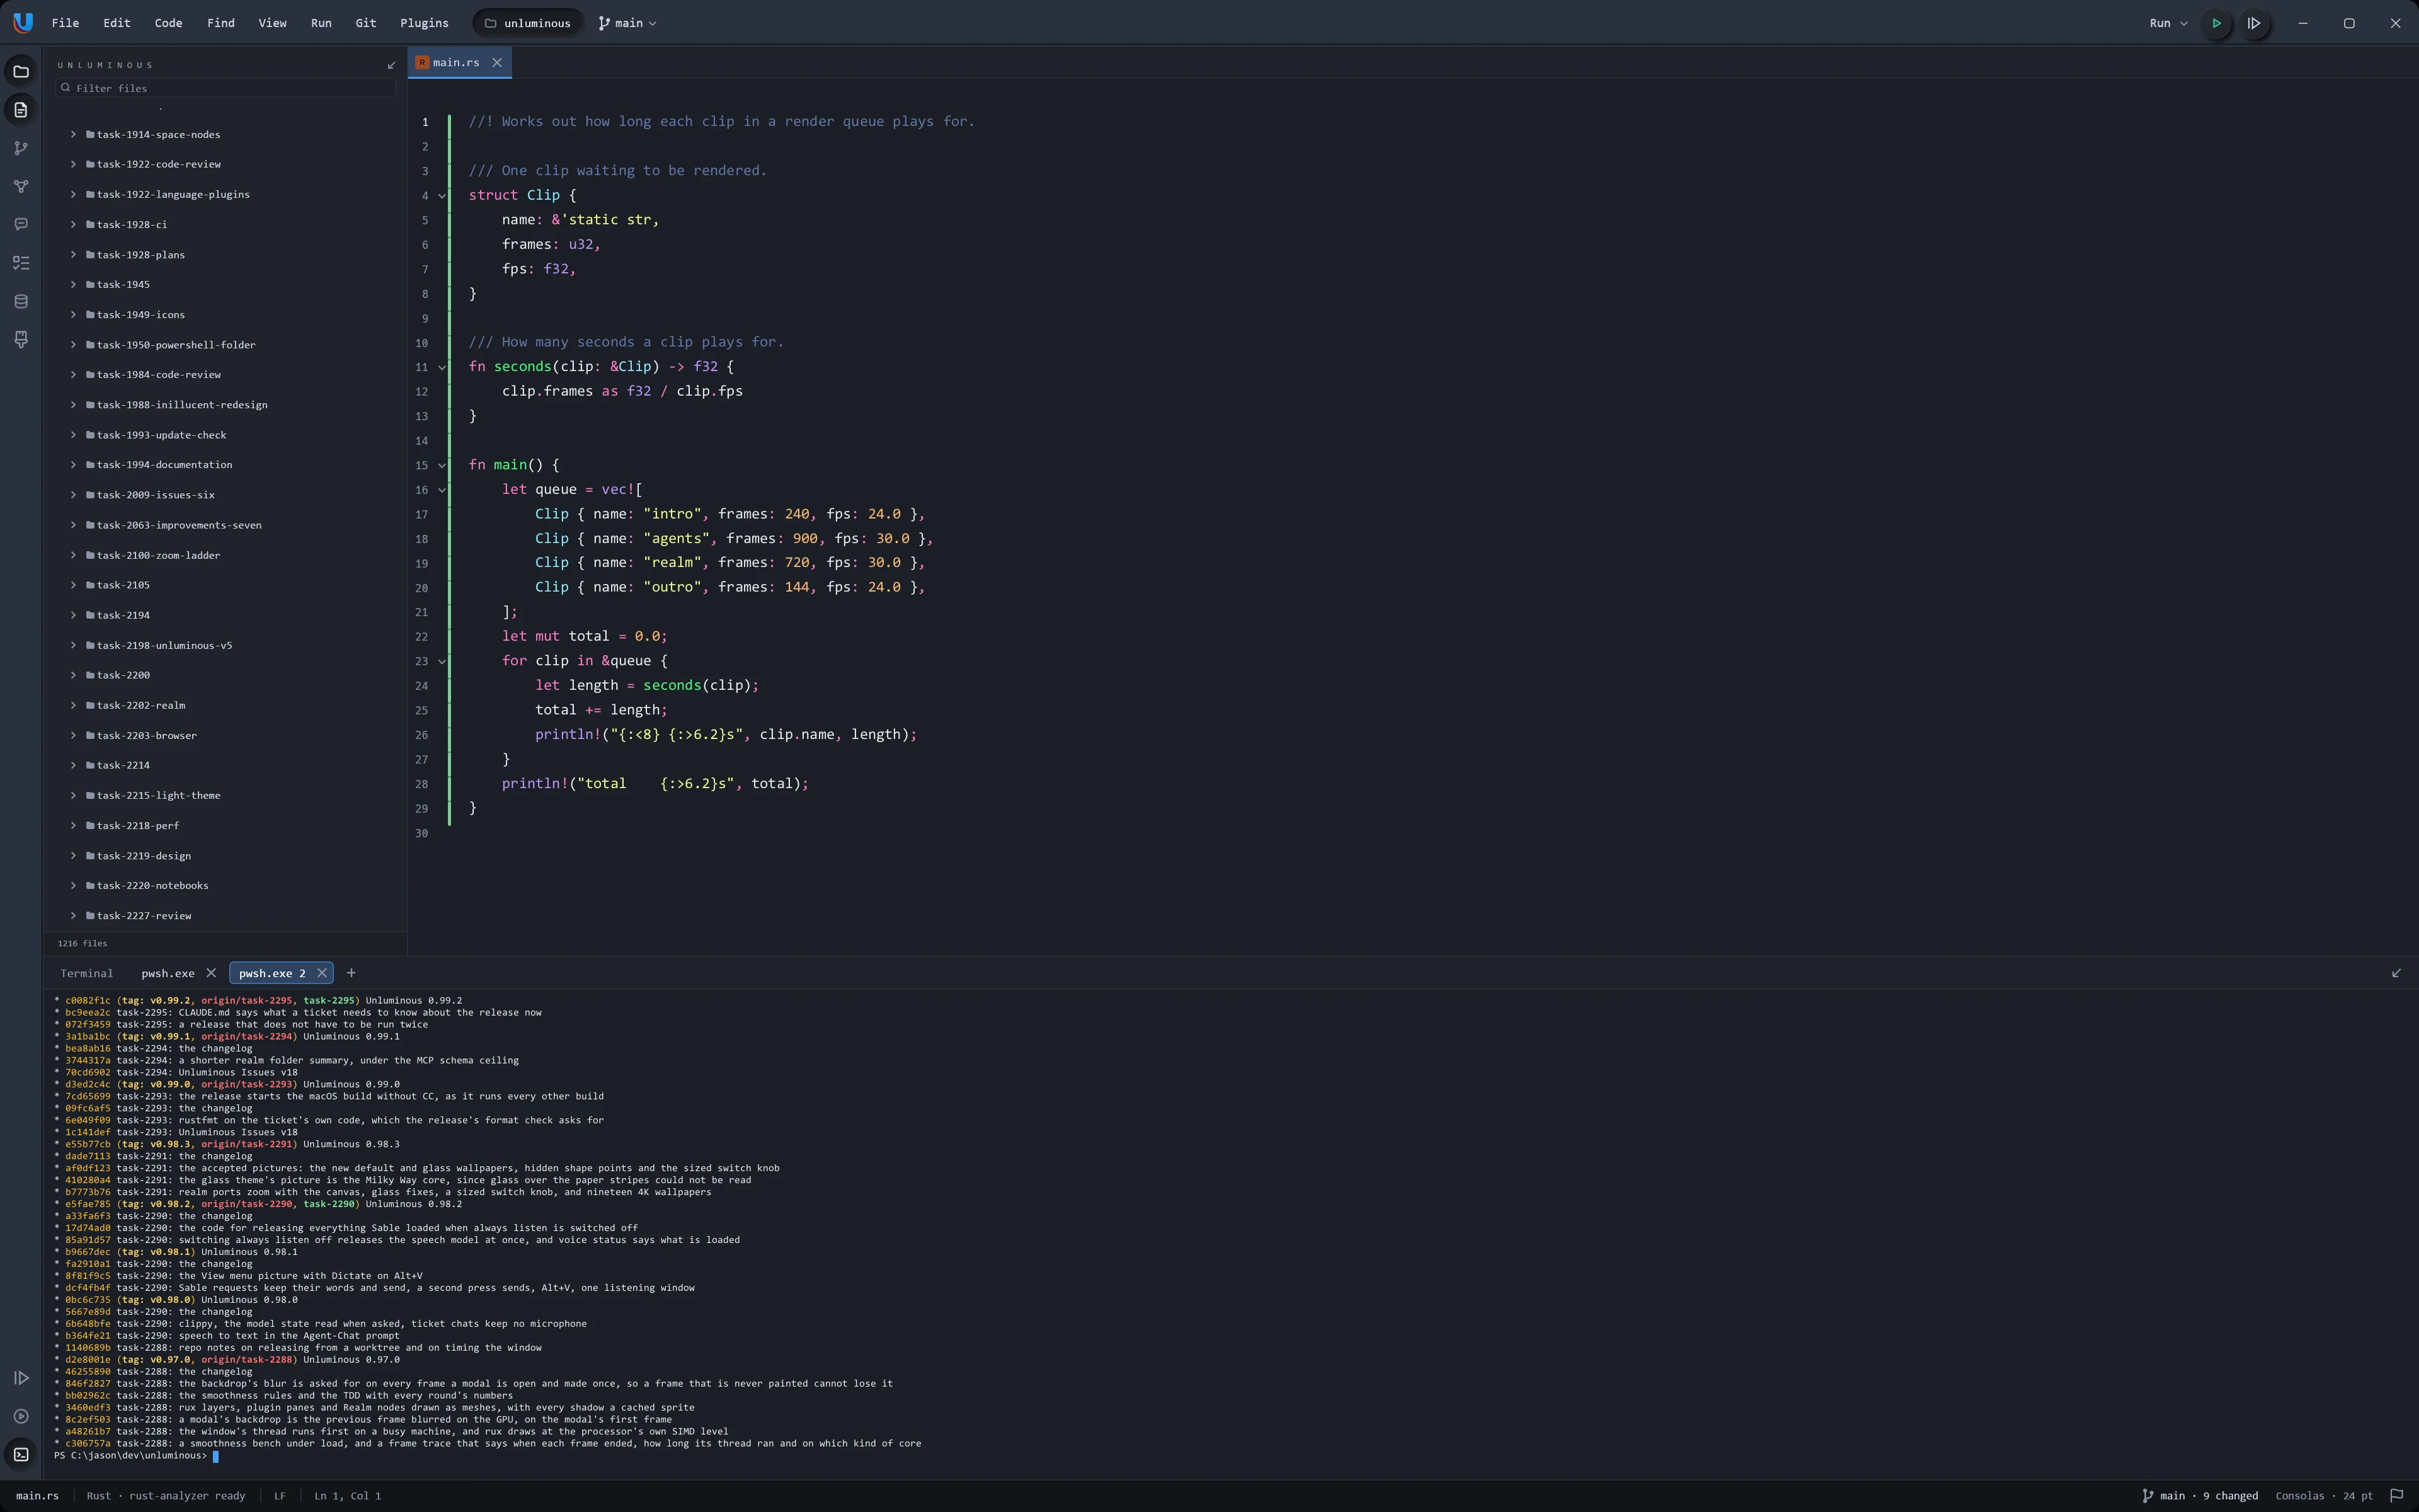Click the circled play icon in activity bar
This screenshot has height=1512, width=2419.
pyautogui.click(x=21, y=1416)
